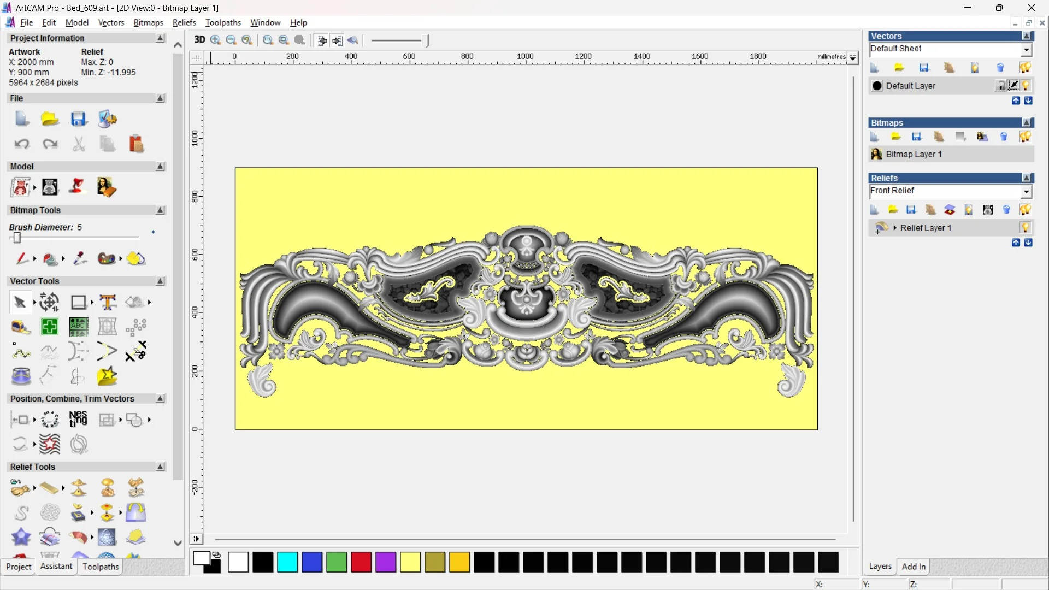The height and width of the screenshot is (590, 1049).
Task: Select the Create Text vector tool
Action: pyautogui.click(x=108, y=302)
